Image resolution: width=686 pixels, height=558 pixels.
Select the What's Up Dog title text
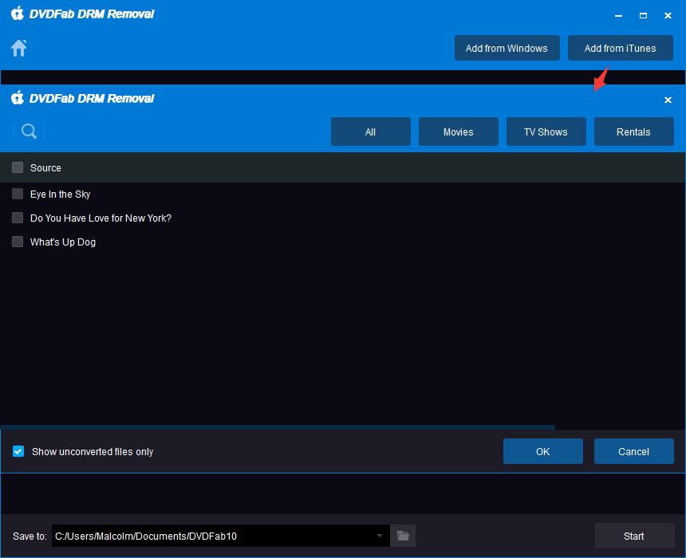[63, 242]
